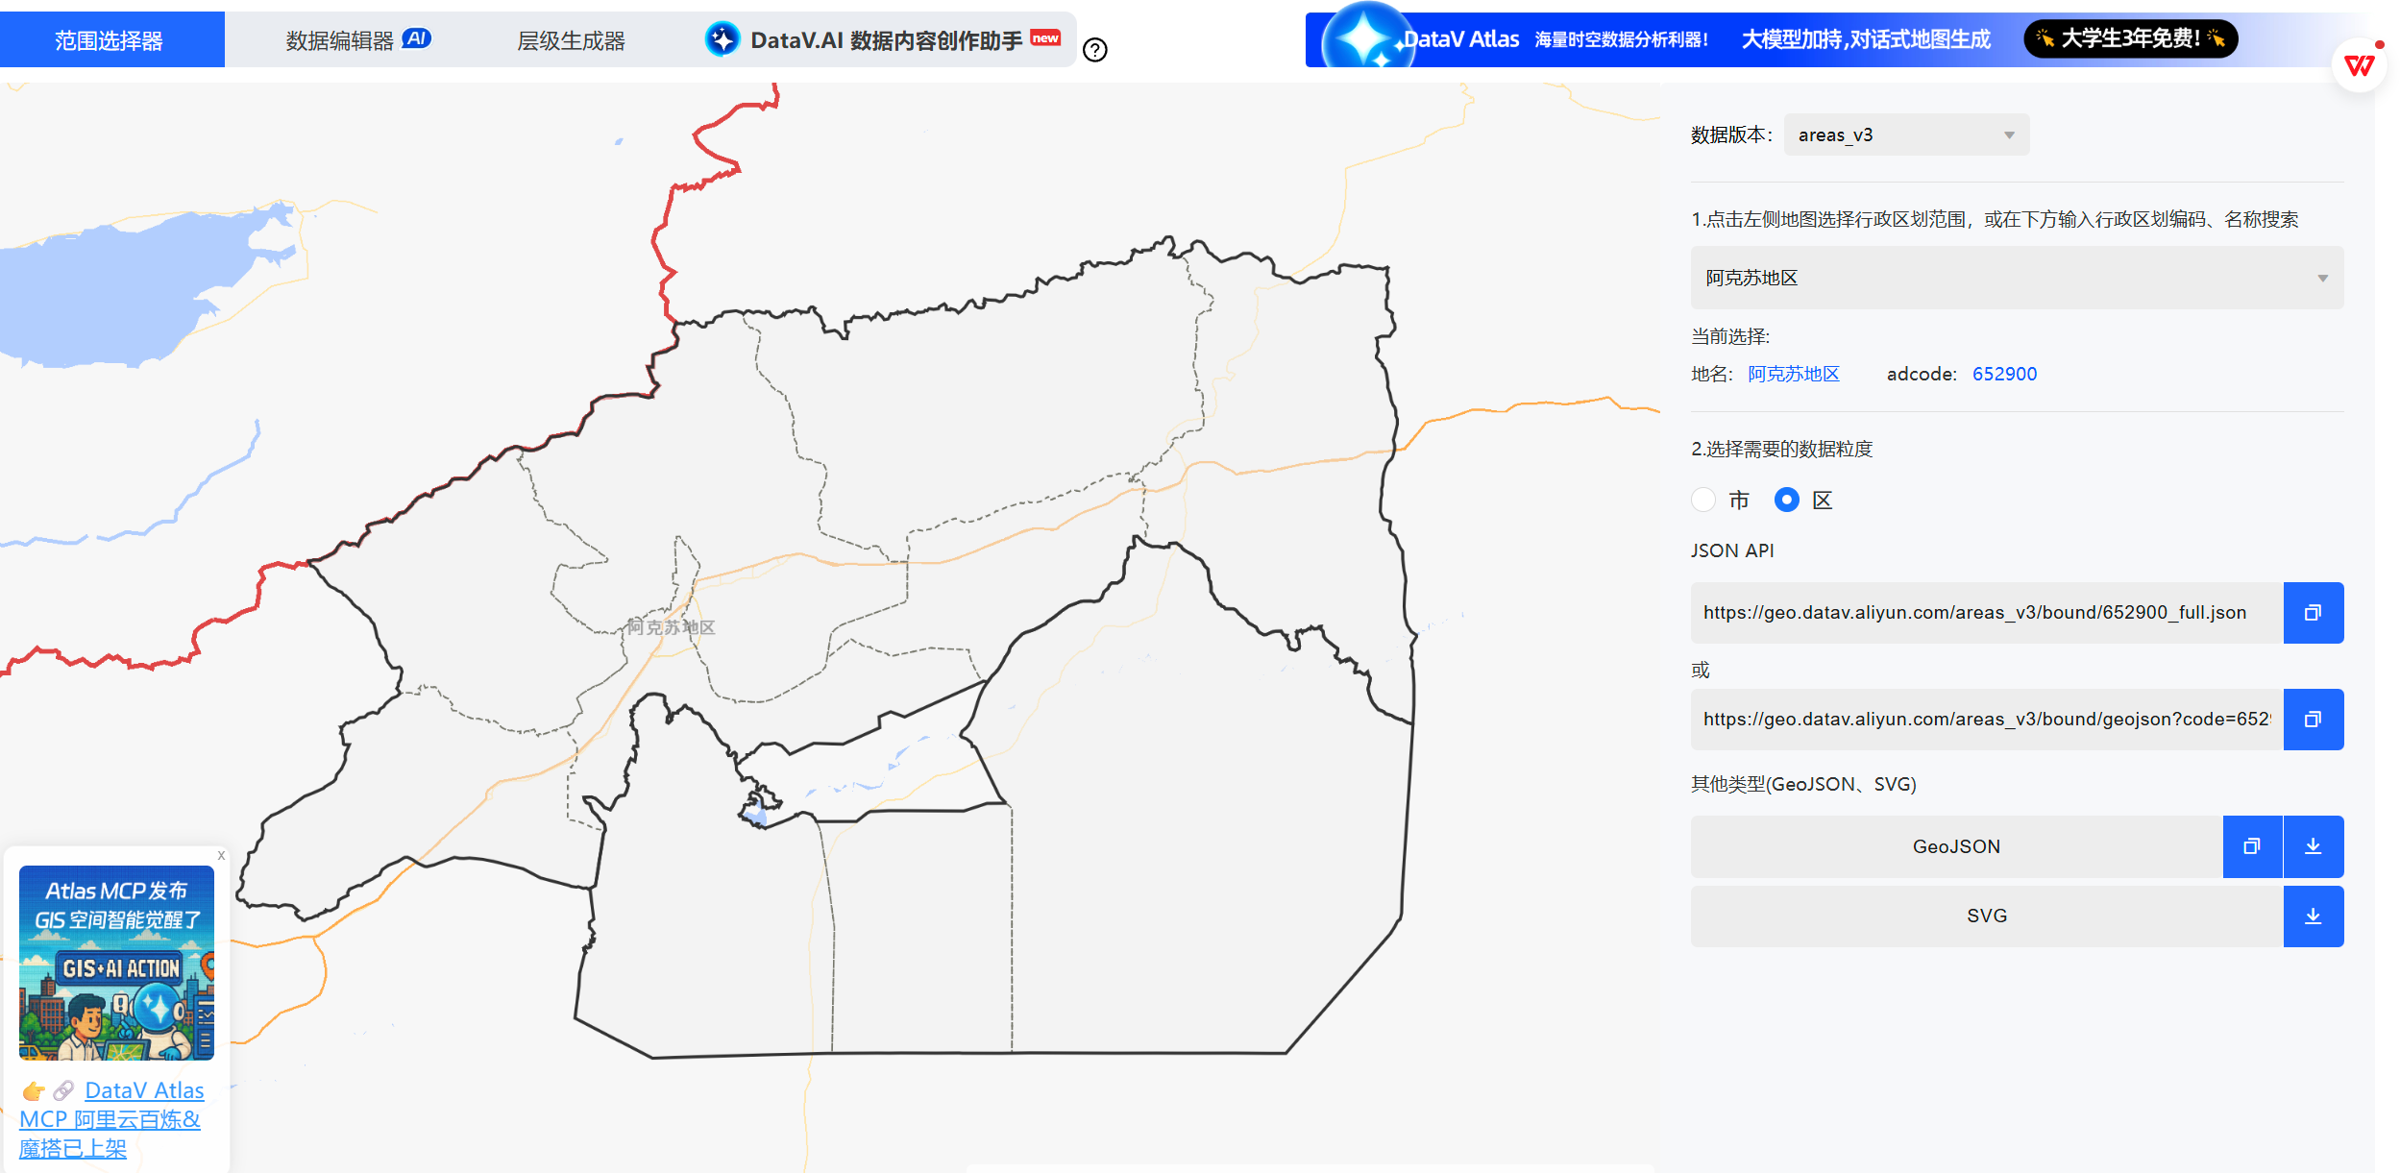Download the GeoJSON file
Screen dimensions: 2400x1173
point(2314,846)
